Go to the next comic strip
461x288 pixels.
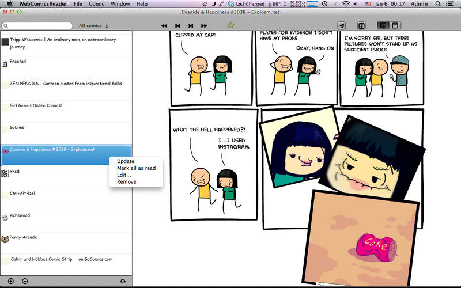tap(191, 26)
